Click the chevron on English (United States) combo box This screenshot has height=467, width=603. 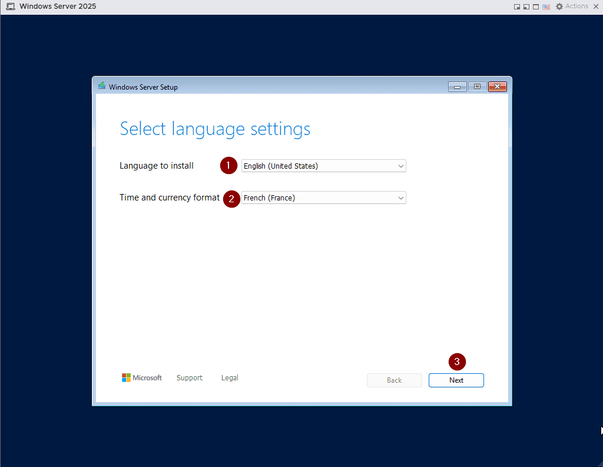pos(400,166)
